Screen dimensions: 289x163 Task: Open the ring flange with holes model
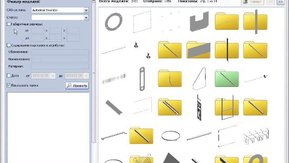click(113, 22)
